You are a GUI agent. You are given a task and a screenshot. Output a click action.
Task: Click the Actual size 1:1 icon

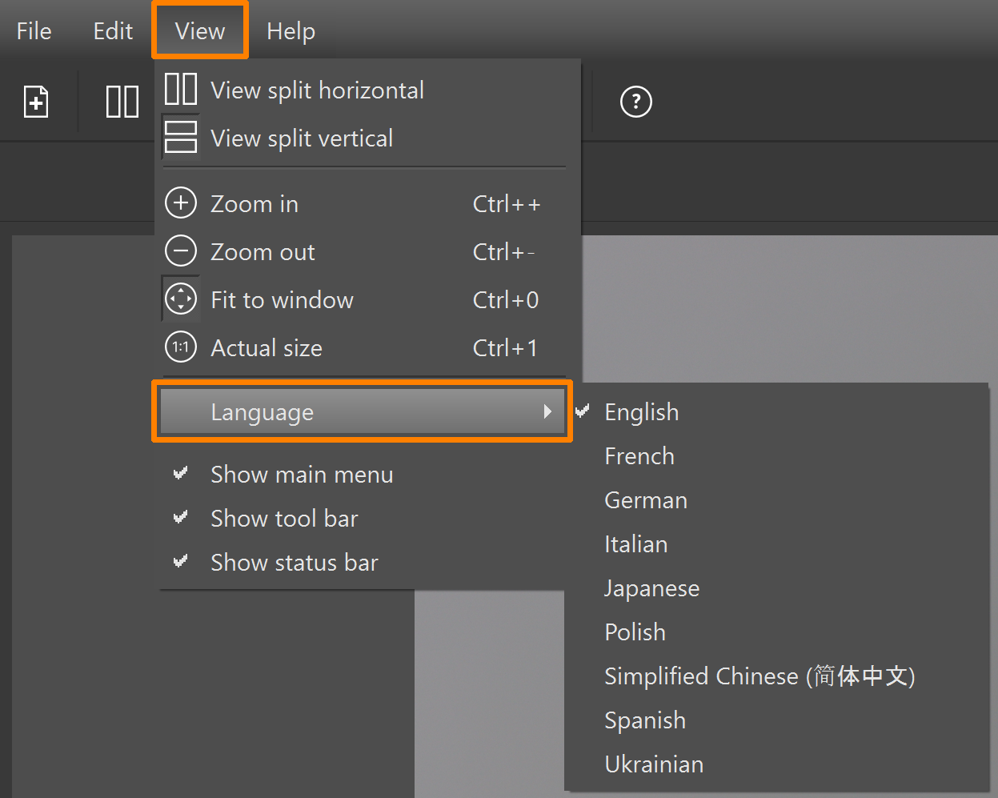pyautogui.click(x=181, y=347)
